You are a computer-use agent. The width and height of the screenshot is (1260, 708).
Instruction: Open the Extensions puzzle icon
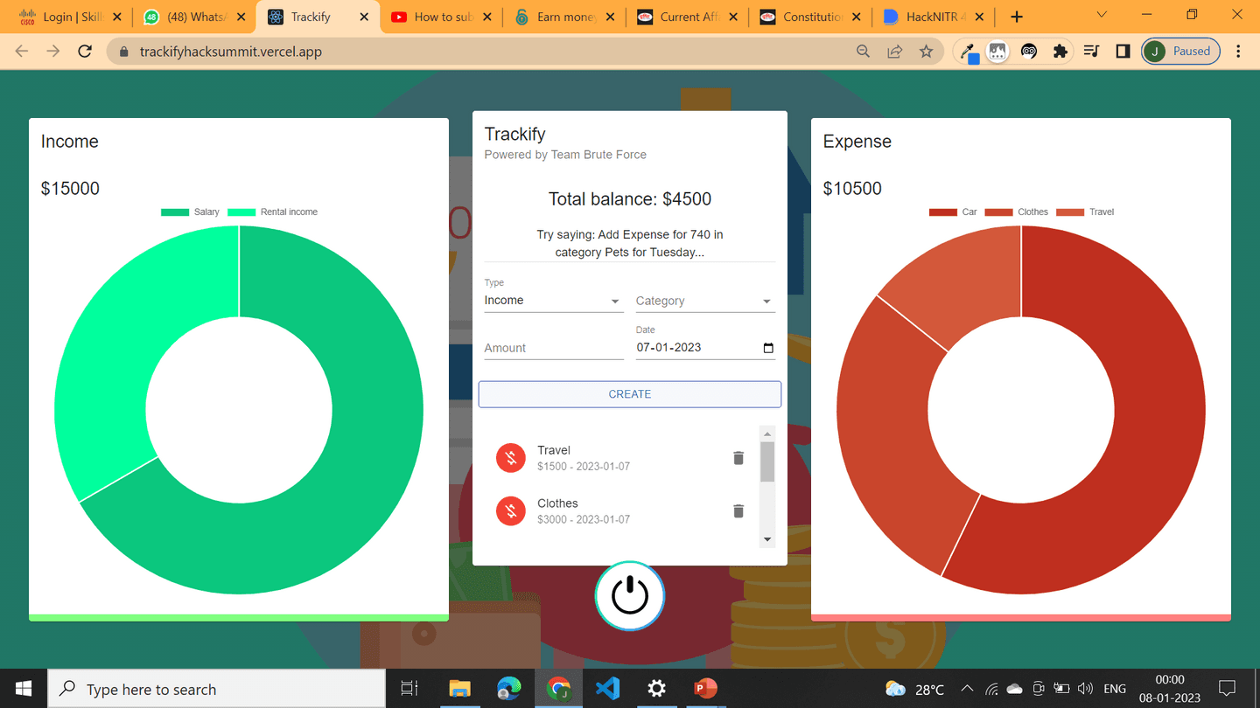[1060, 52]
